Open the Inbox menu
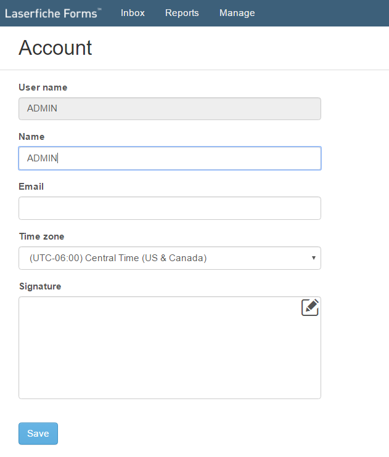Image resolution: width=389 pixels, height=457 pixels. pyautogui.click(x=133, y=13)
